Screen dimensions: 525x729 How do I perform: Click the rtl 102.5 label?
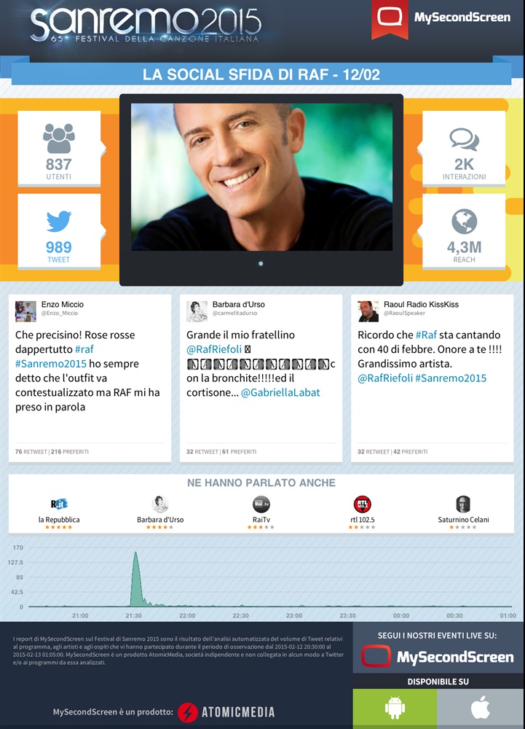(x=363, y=520)
